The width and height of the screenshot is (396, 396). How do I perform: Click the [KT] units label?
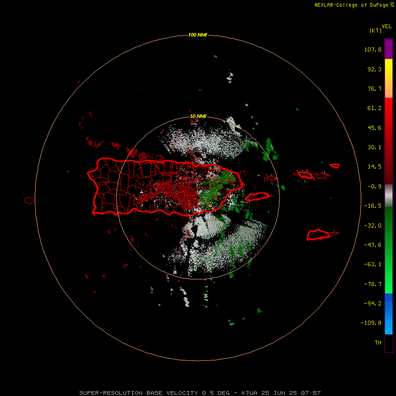(376, 30)
